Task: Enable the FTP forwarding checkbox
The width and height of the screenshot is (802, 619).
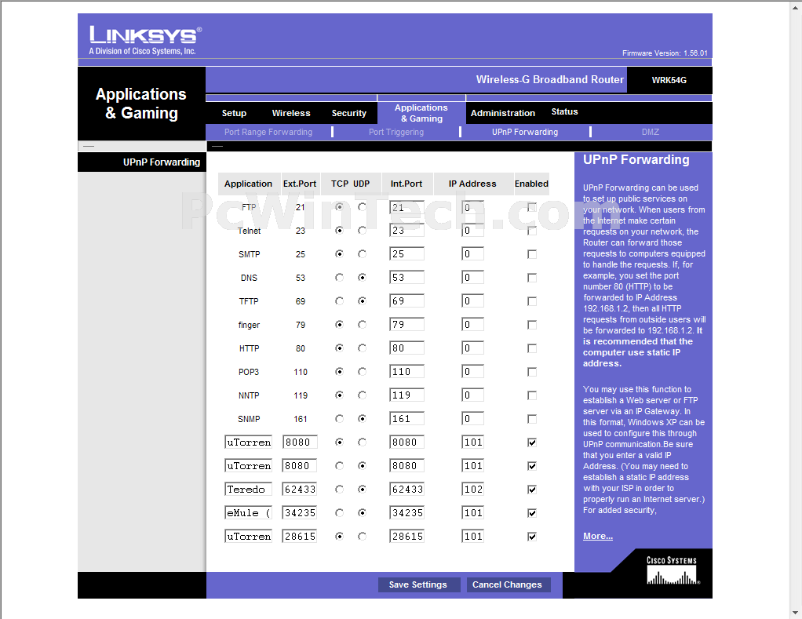Action: pos(532,208)
